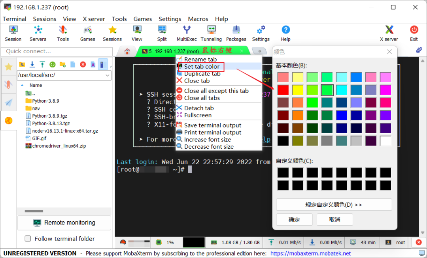Expand the /usr/local/src/ path dropdown

(108, 75)
